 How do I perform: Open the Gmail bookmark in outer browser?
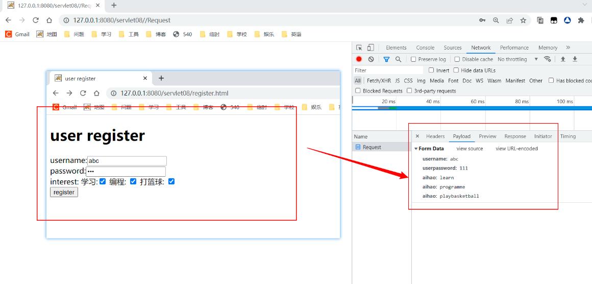(17, 34)
